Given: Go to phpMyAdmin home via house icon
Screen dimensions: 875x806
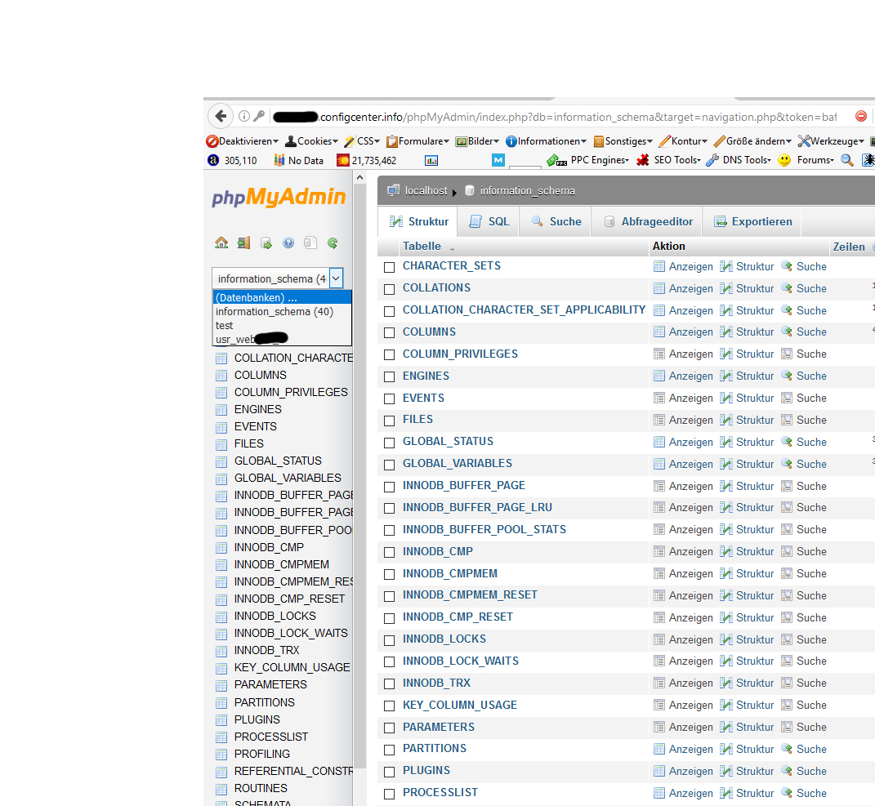Looking at the screenshot, I should point(221,243).
